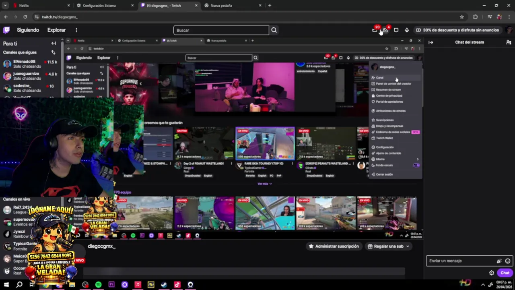Click purple Chat send button

[505, 273]
